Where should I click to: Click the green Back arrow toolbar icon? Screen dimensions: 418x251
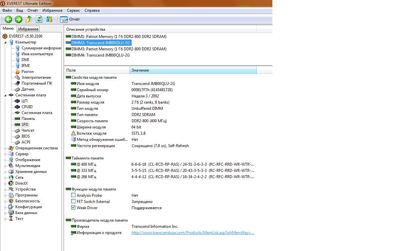[x=8, y=19]
